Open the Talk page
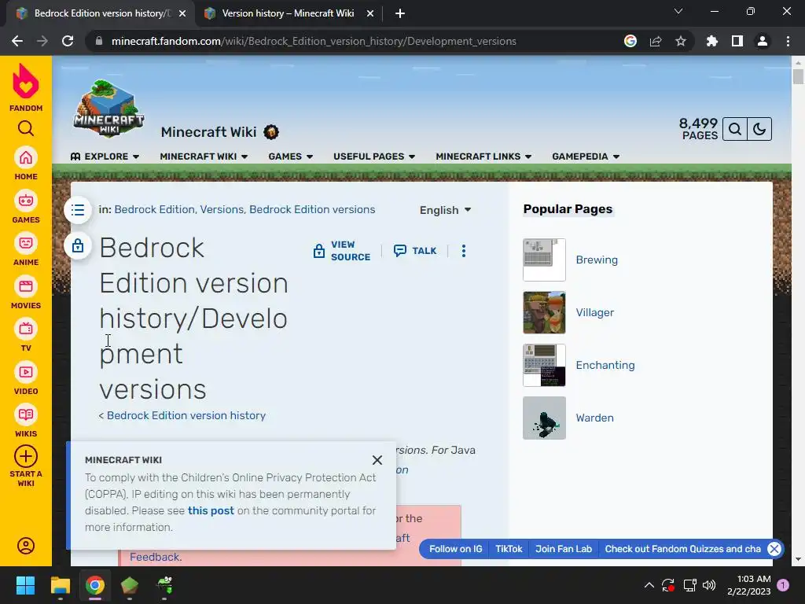Screen dimensions: 805x604 (x=415, y=251)
